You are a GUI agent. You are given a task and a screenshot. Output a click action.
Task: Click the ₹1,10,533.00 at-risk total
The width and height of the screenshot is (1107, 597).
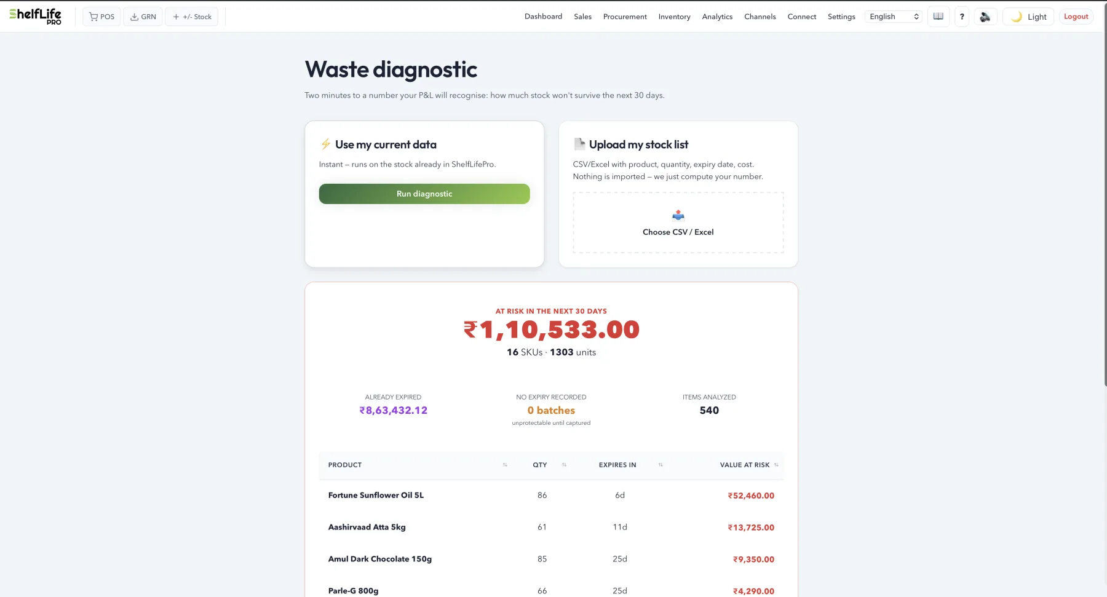551,330
